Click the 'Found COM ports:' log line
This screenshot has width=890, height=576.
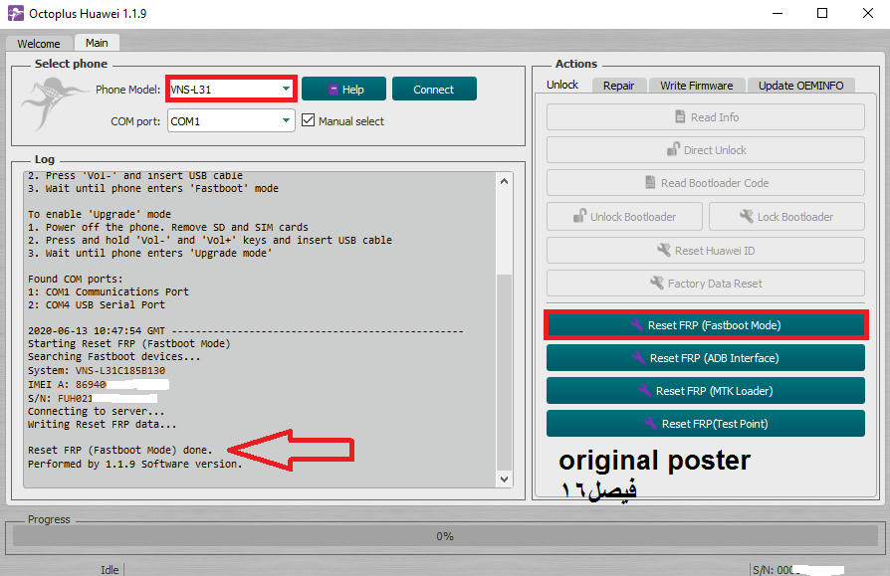(x=76, y=279)
